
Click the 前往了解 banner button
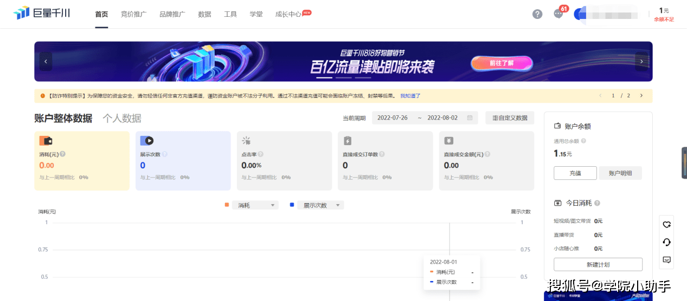click(502, 63)
